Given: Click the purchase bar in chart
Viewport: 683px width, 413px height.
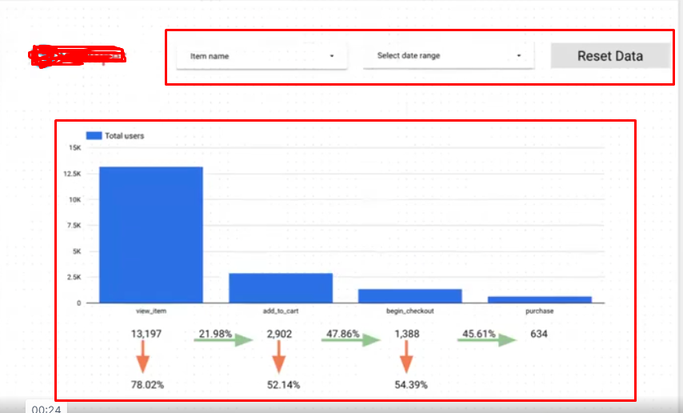Looking at the screenshot, I should pos(540,299).
